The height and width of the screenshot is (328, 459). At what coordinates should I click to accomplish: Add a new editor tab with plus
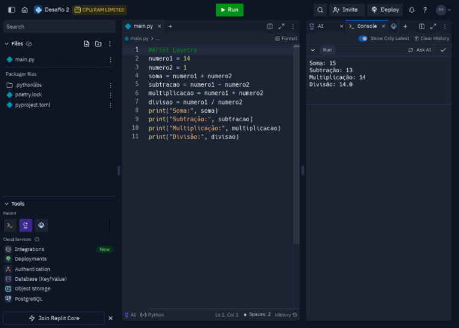point(170,26)
